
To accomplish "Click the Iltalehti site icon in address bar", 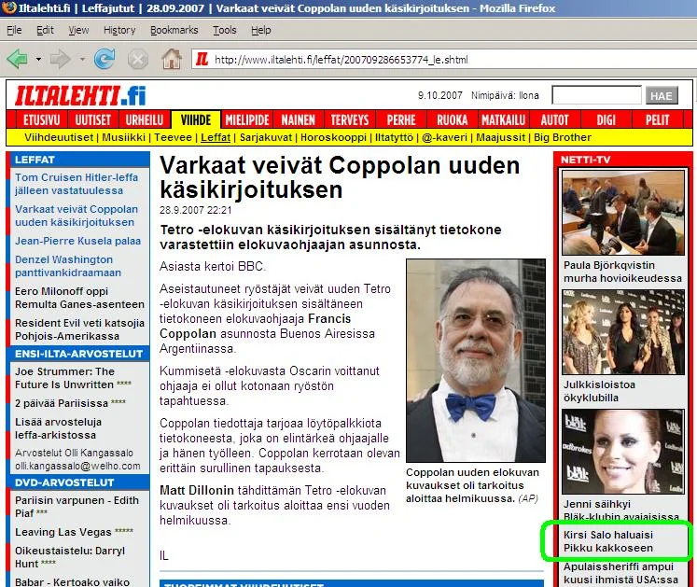I will click(201, 60).
